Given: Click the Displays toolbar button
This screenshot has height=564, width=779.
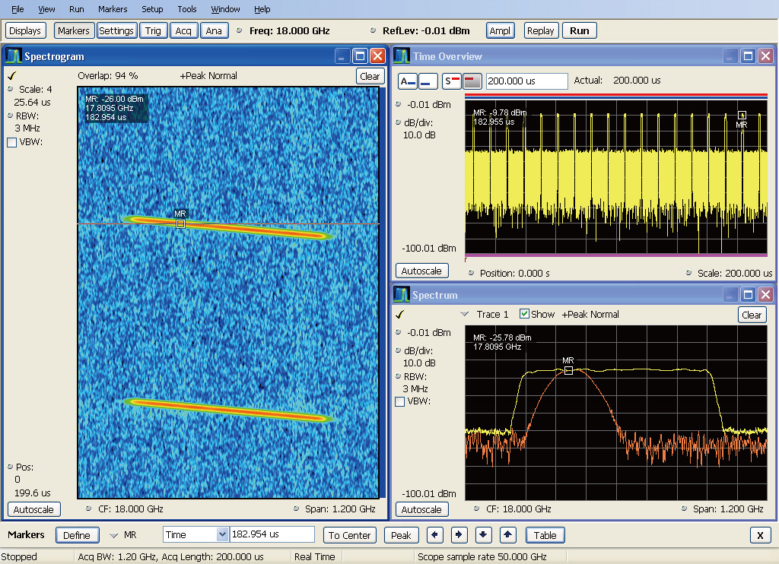Looking at the screenshot, I should click(25, 30).
